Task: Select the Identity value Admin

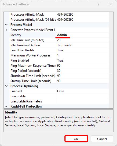Action: [62, 35]
